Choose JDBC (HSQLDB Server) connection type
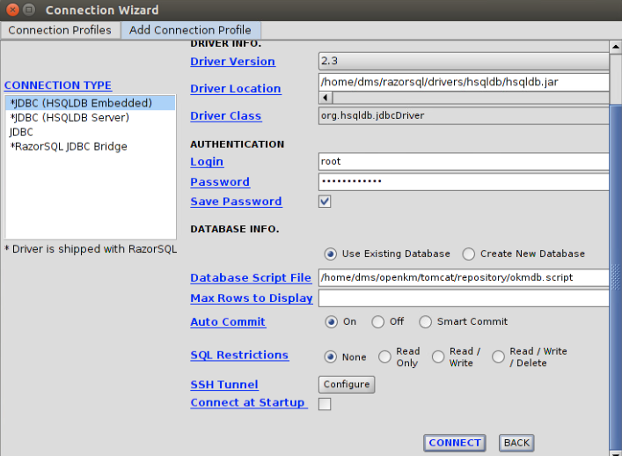 [70, 117]
